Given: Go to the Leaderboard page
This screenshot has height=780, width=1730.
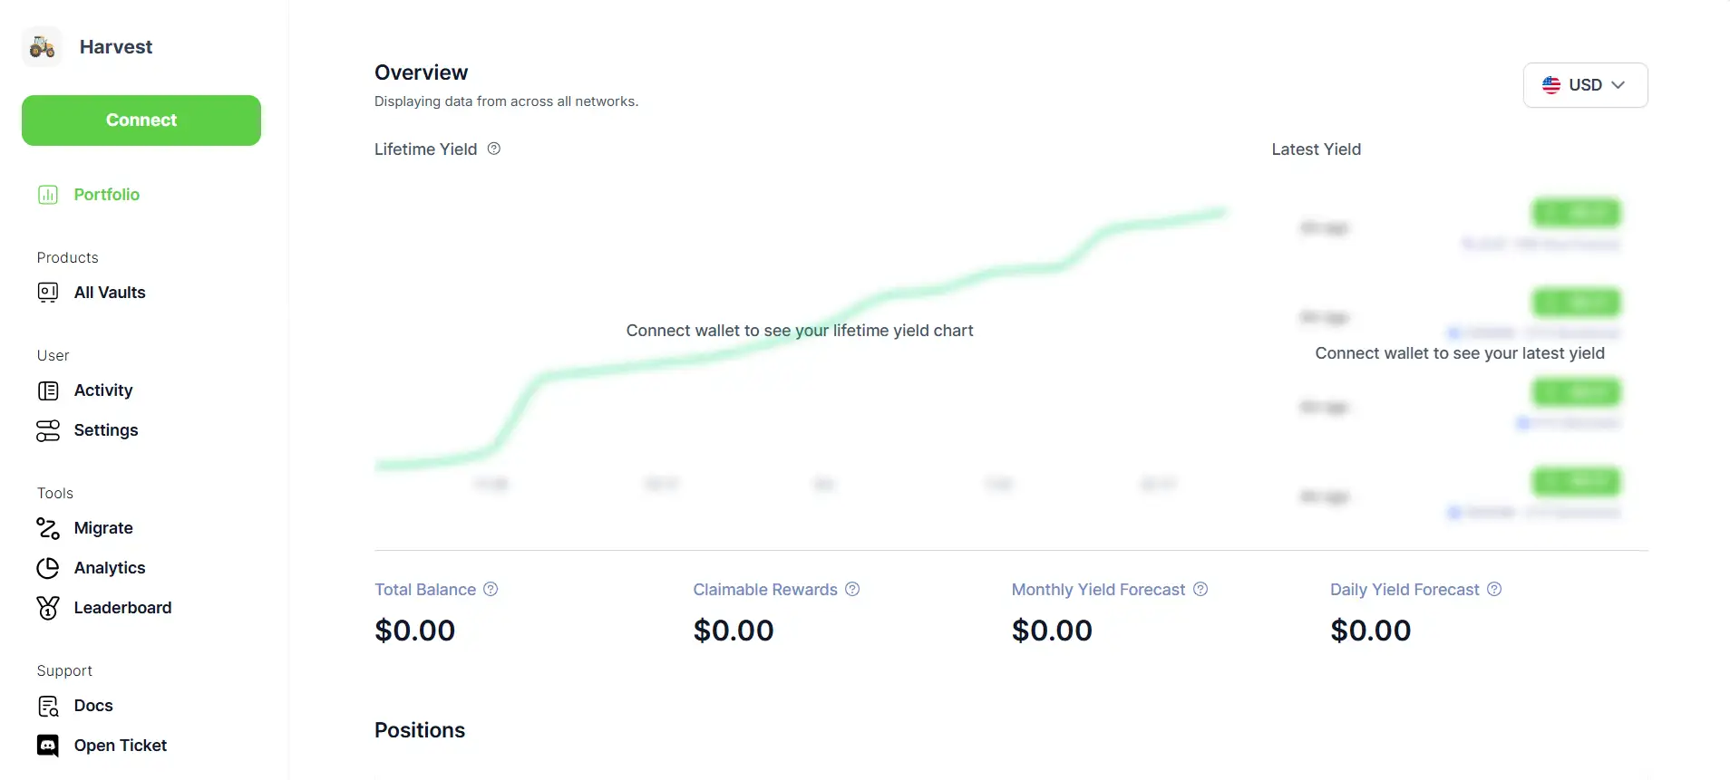Looking at the screenshot, I should point(122,608).
